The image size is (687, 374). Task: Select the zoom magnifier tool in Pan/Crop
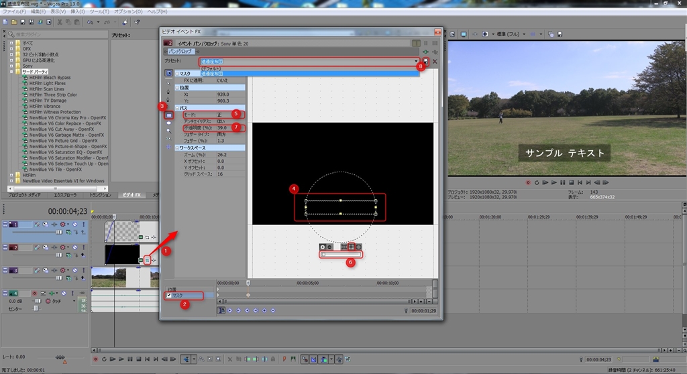[x=168, y=131]
